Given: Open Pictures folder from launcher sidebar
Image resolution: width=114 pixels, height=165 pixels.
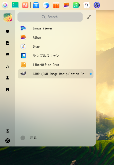Looking at the screenshot, I should click(x=8, y=55).
